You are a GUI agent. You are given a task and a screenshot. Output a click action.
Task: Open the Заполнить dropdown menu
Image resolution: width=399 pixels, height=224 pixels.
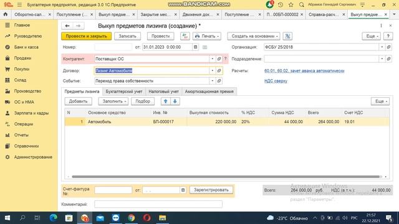tap(113, 101)
